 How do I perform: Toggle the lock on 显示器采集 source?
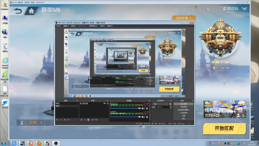click(107, 103)
